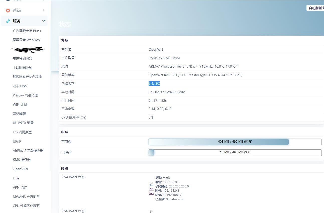
Task: Expand the 系统 menu chevron
Action: (44, 10)
